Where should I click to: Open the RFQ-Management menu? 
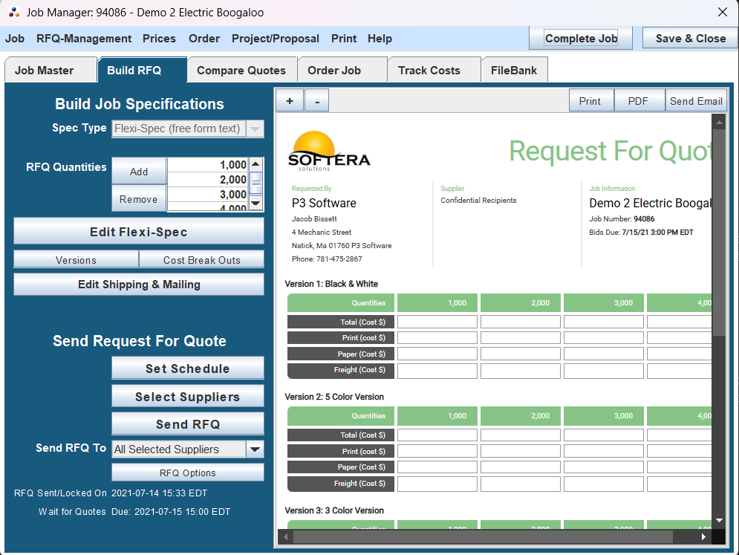click(x=83, y=39)
